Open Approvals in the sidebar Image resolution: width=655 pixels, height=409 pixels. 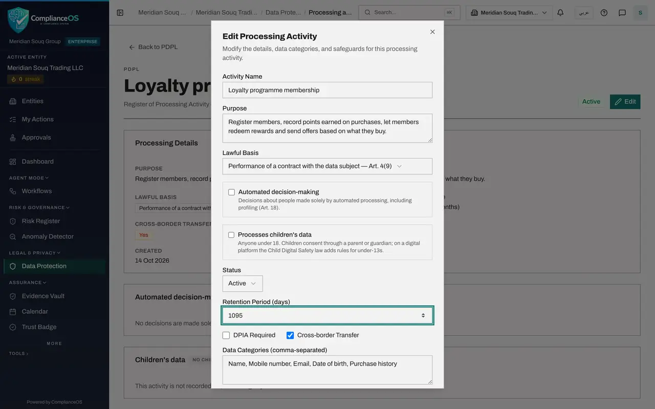click(x=54, y=138)
